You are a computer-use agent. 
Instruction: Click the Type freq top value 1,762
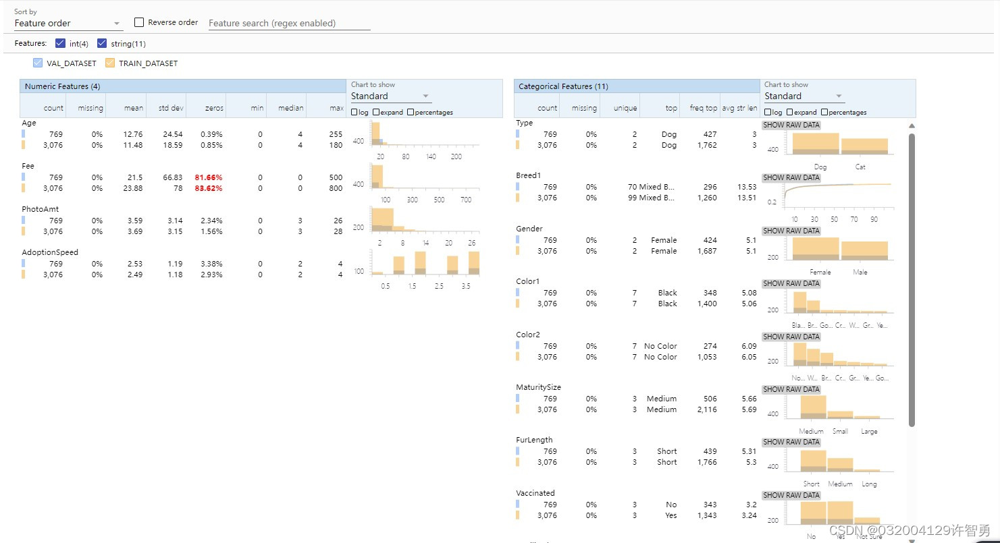pyautogui.click(x=707, y=145)
